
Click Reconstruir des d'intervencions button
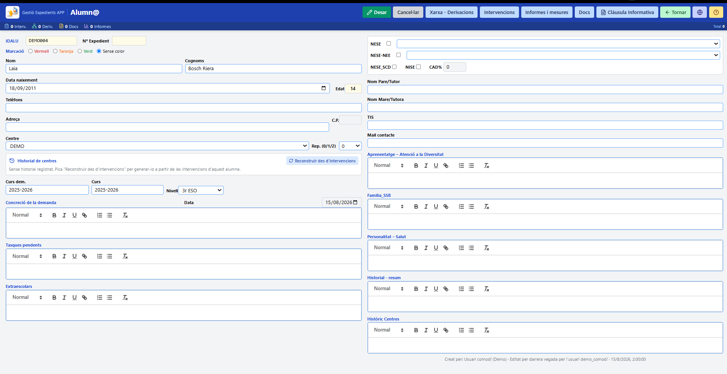click(x=322, y=161)
